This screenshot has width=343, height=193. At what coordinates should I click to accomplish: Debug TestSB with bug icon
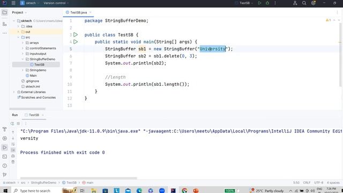(x=267, y=3)
